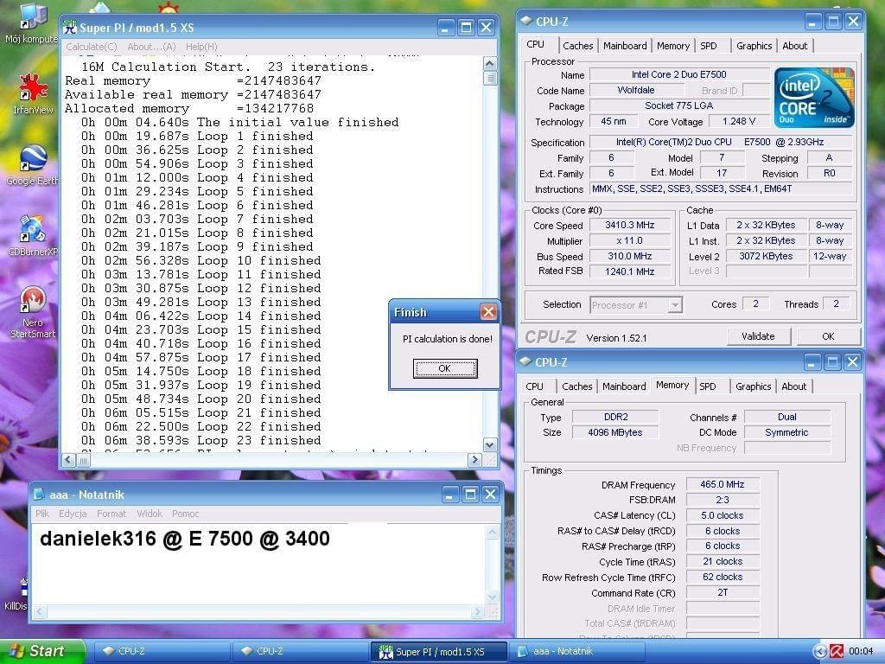
Task: Click the Core Speed value 3410.3 MHz
Action: pyautogui.click(x=630, y=226)
